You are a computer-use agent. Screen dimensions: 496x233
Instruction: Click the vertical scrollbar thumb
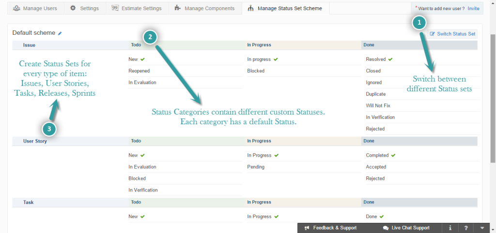click(492, 97)
